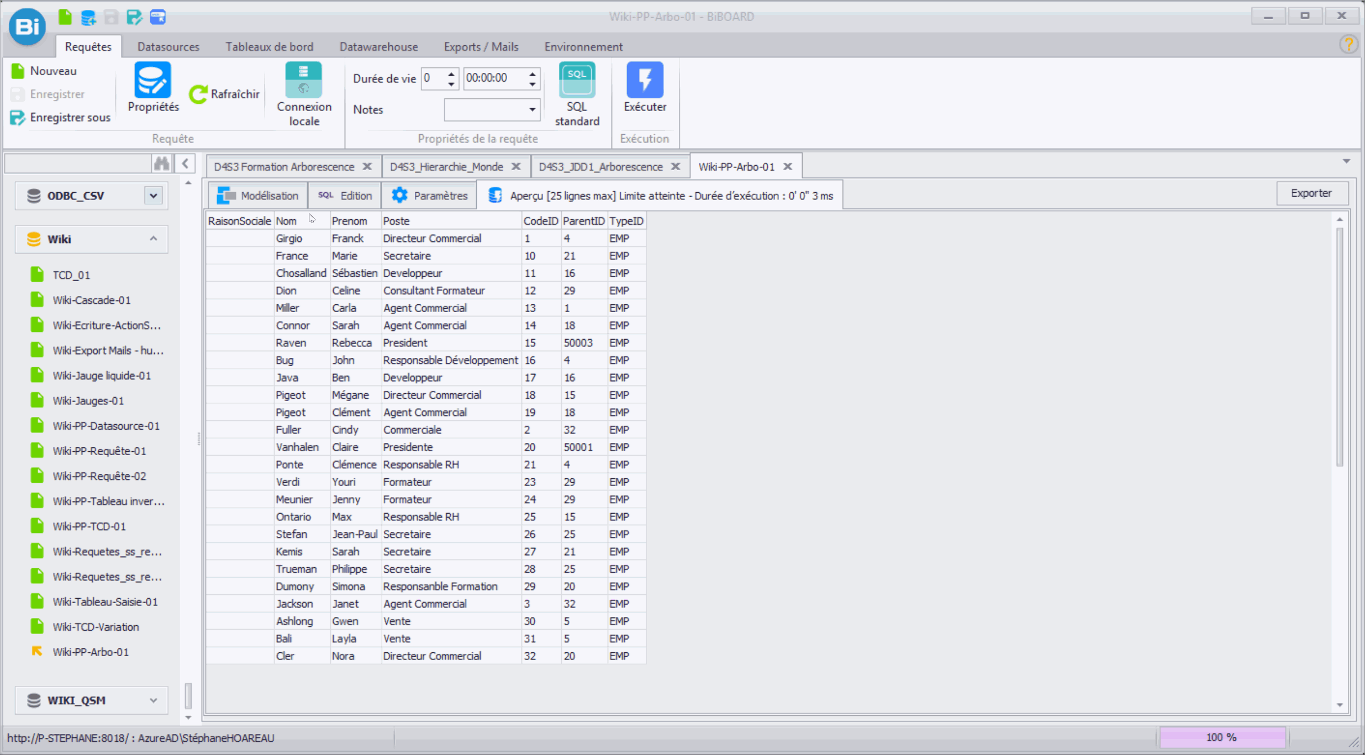
Task: Click the Durée de vie time field
Action: [495, 78]
